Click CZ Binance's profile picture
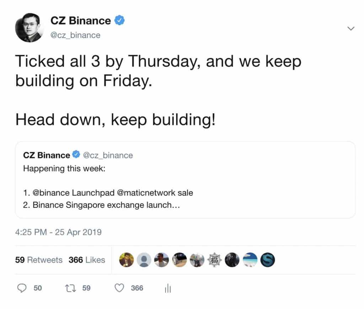 pos(30,27)
